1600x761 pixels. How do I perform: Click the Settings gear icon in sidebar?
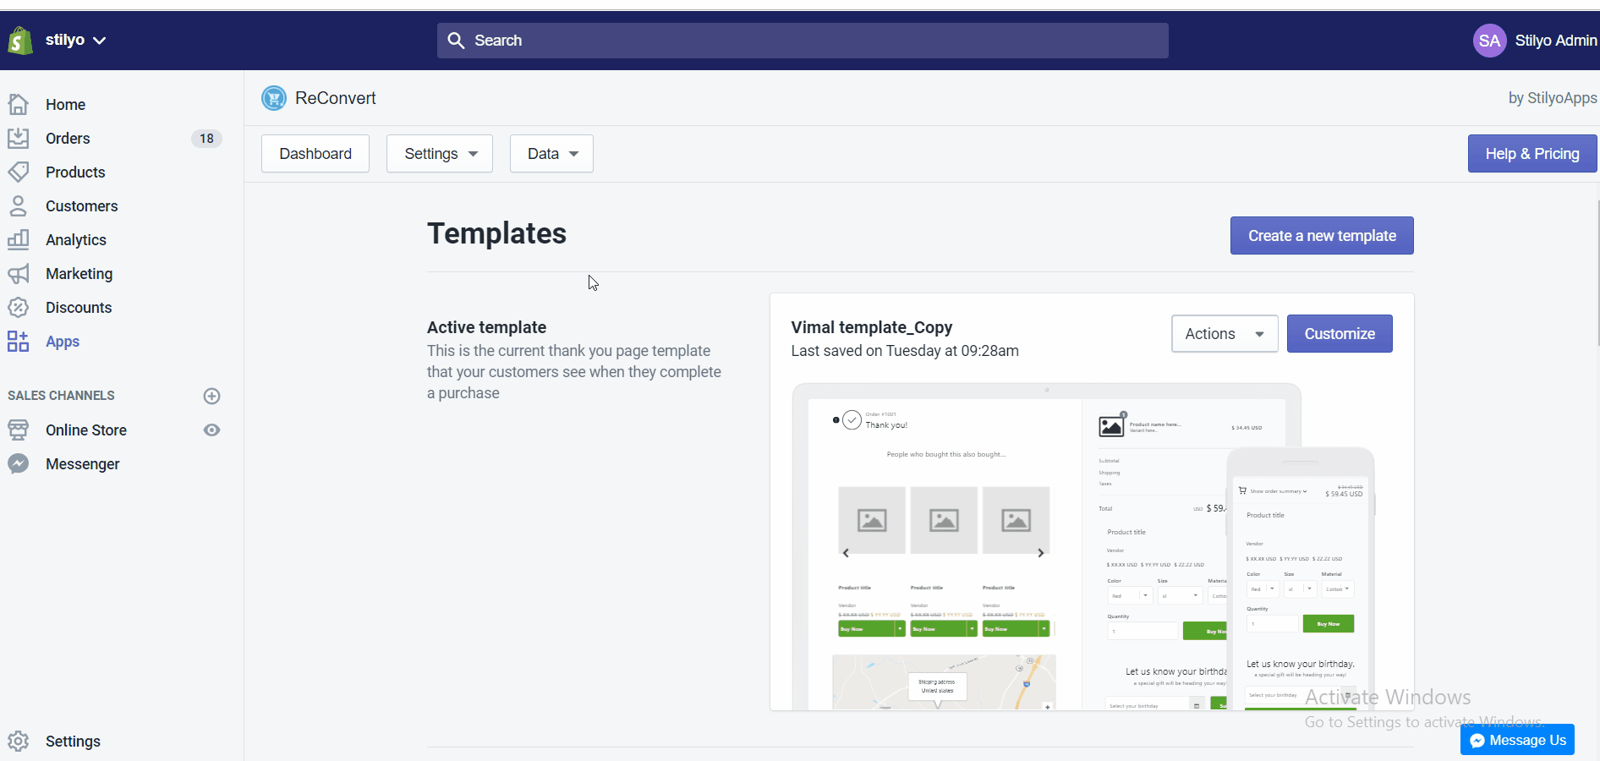(x=19, y=742)
